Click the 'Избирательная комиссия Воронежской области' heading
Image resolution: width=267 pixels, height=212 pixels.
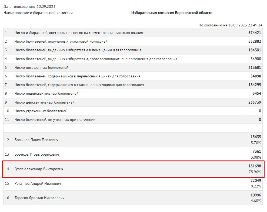(x=172, y=13)
